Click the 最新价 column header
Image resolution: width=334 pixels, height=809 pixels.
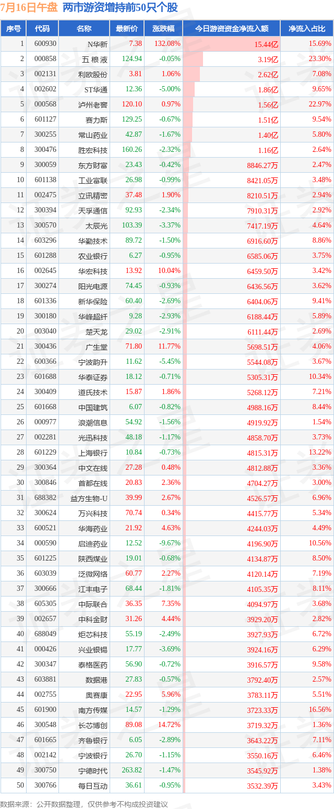click(127, 29)
